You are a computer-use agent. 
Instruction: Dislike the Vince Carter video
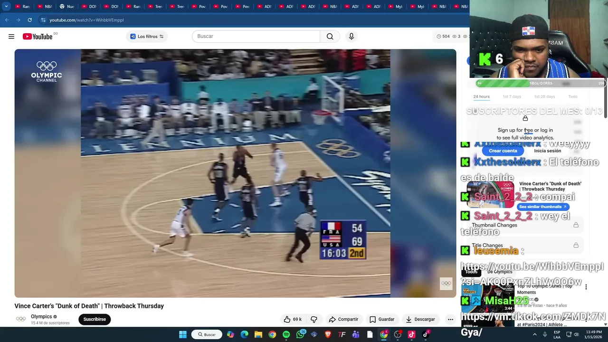point(314,319)
